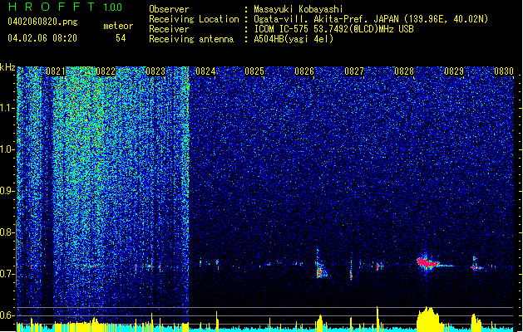The width and height of the screenshot is (523, 332).
Task: Click the 0822 time marker
Action: (106, 71)
